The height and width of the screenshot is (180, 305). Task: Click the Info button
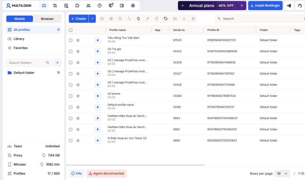[x=77, y=173]
